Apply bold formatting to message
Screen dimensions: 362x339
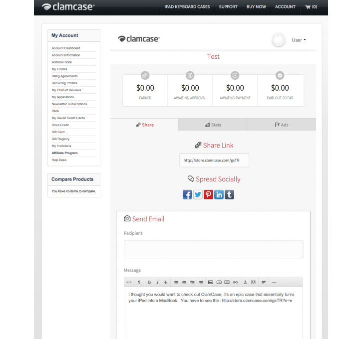pos(149,282)
